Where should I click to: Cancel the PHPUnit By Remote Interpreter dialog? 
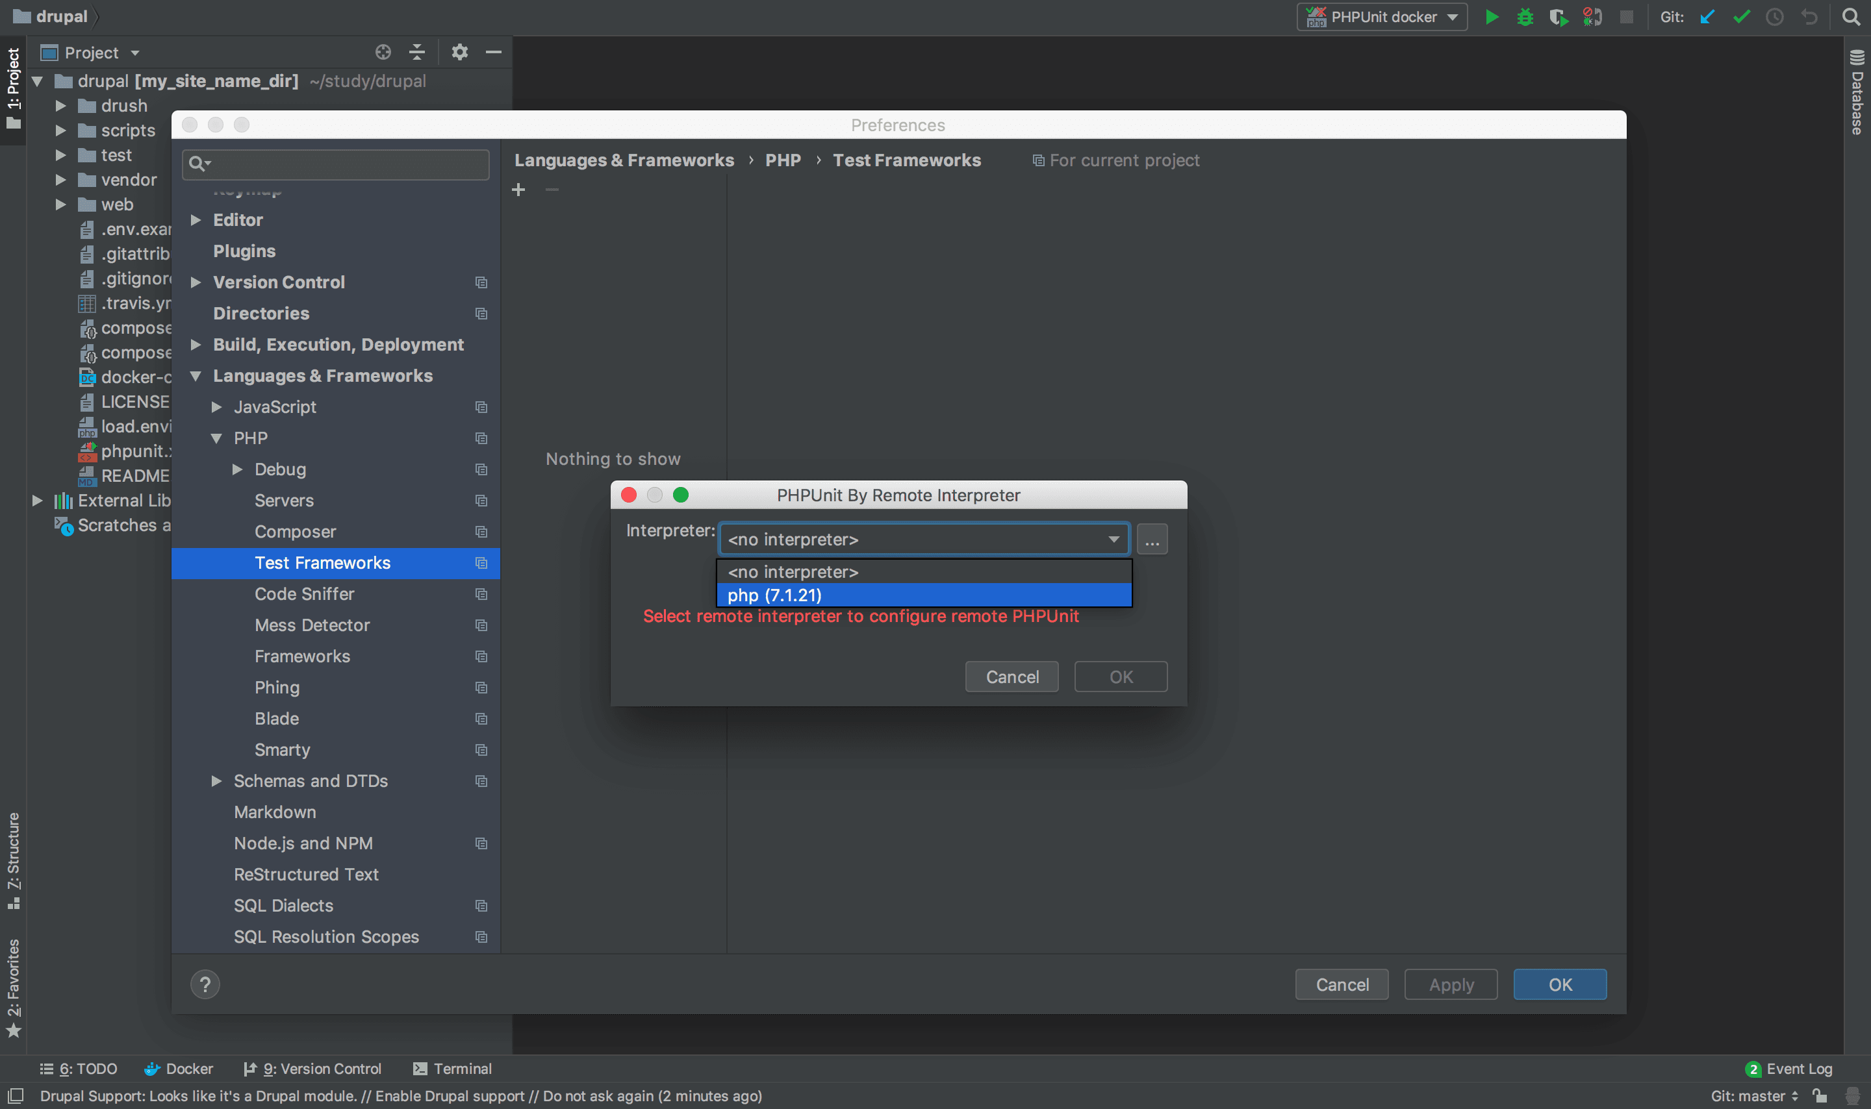click(1012, 677)
